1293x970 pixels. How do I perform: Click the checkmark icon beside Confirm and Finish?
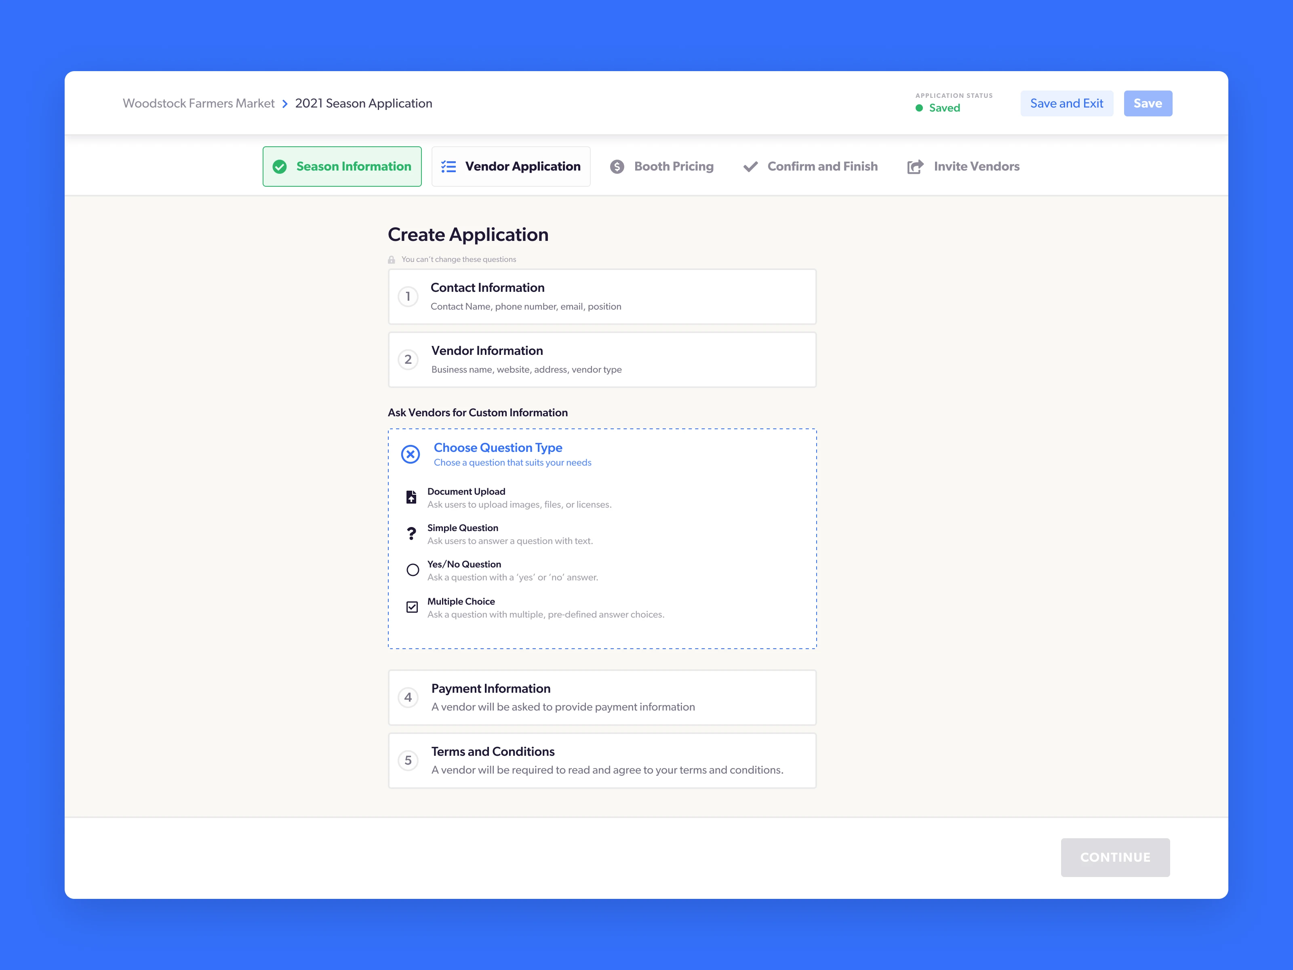(751, 167)
